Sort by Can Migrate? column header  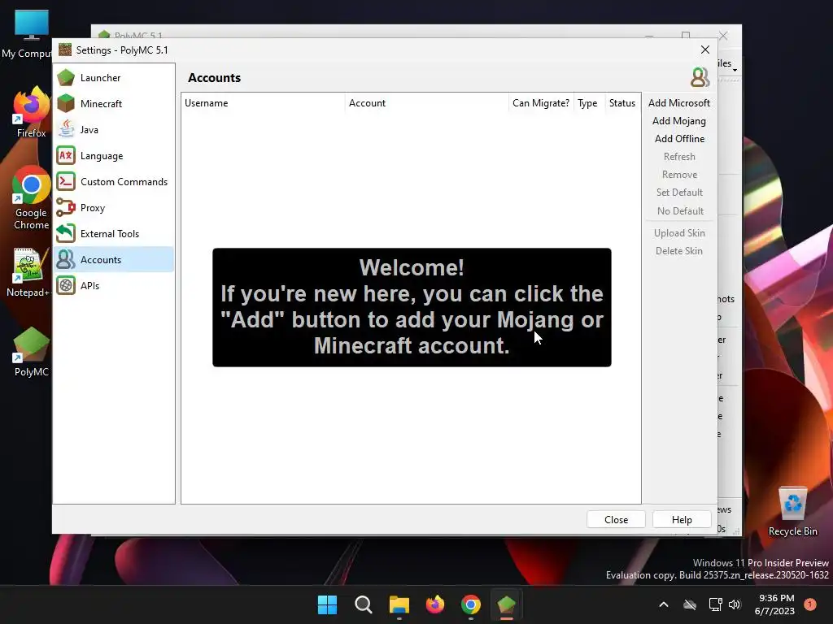[541, 103]
